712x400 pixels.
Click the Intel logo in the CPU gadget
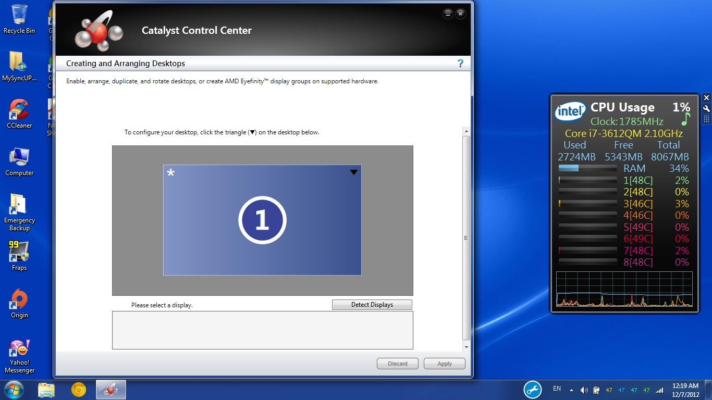pos(570,111)
